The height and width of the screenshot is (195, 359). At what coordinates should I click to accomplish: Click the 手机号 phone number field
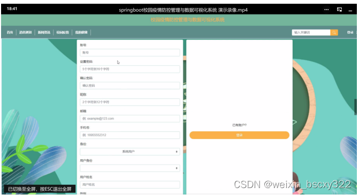pyautogui.click(x=130, y=135)
